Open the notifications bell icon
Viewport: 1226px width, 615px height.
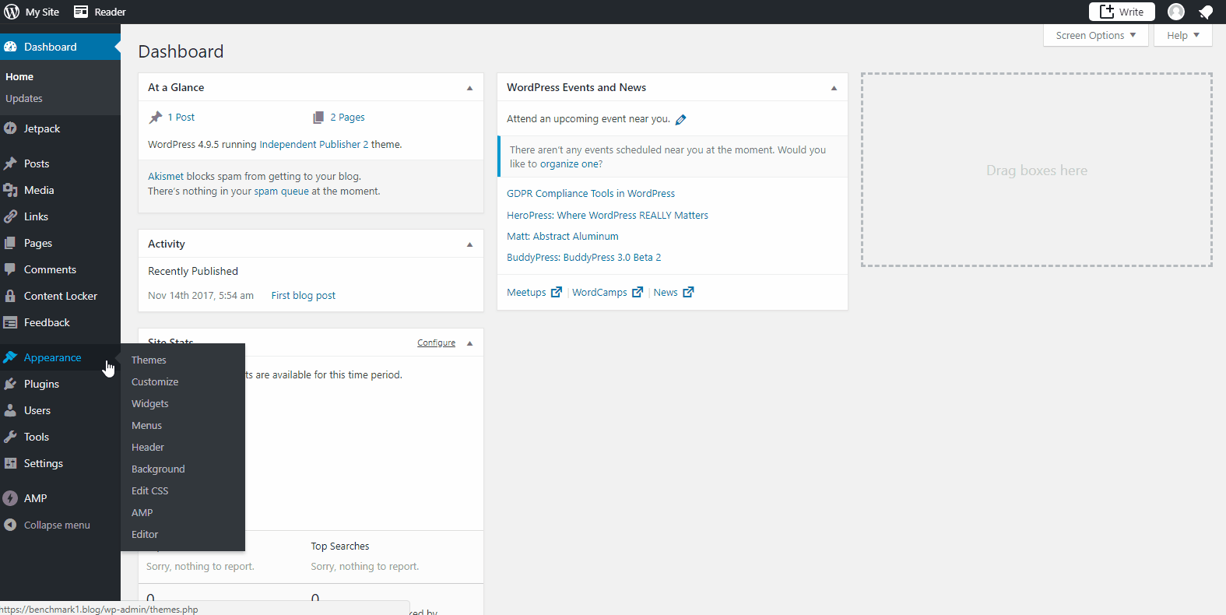coord(1206,12)
